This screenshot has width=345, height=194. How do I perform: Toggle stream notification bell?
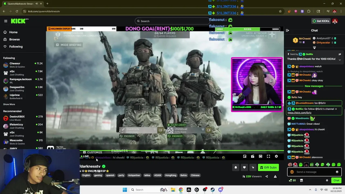tap(236, 167)
